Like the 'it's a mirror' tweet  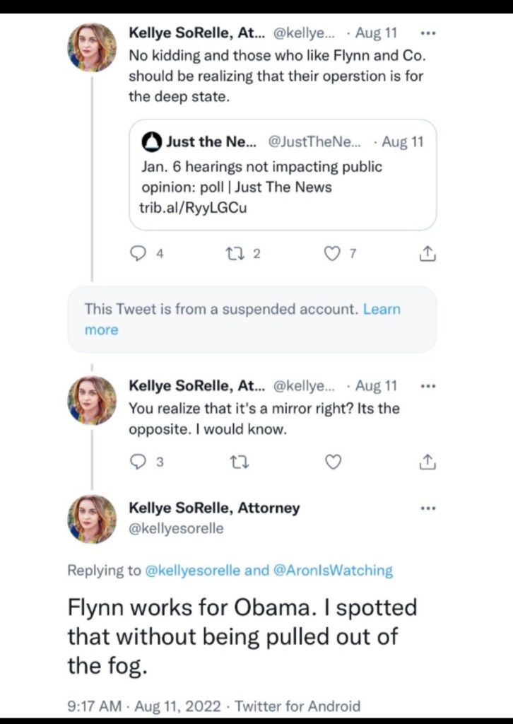coord(332,462)
